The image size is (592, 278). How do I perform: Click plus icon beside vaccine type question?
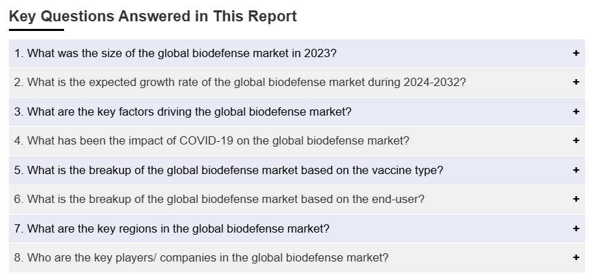click(x=575, y=170)
